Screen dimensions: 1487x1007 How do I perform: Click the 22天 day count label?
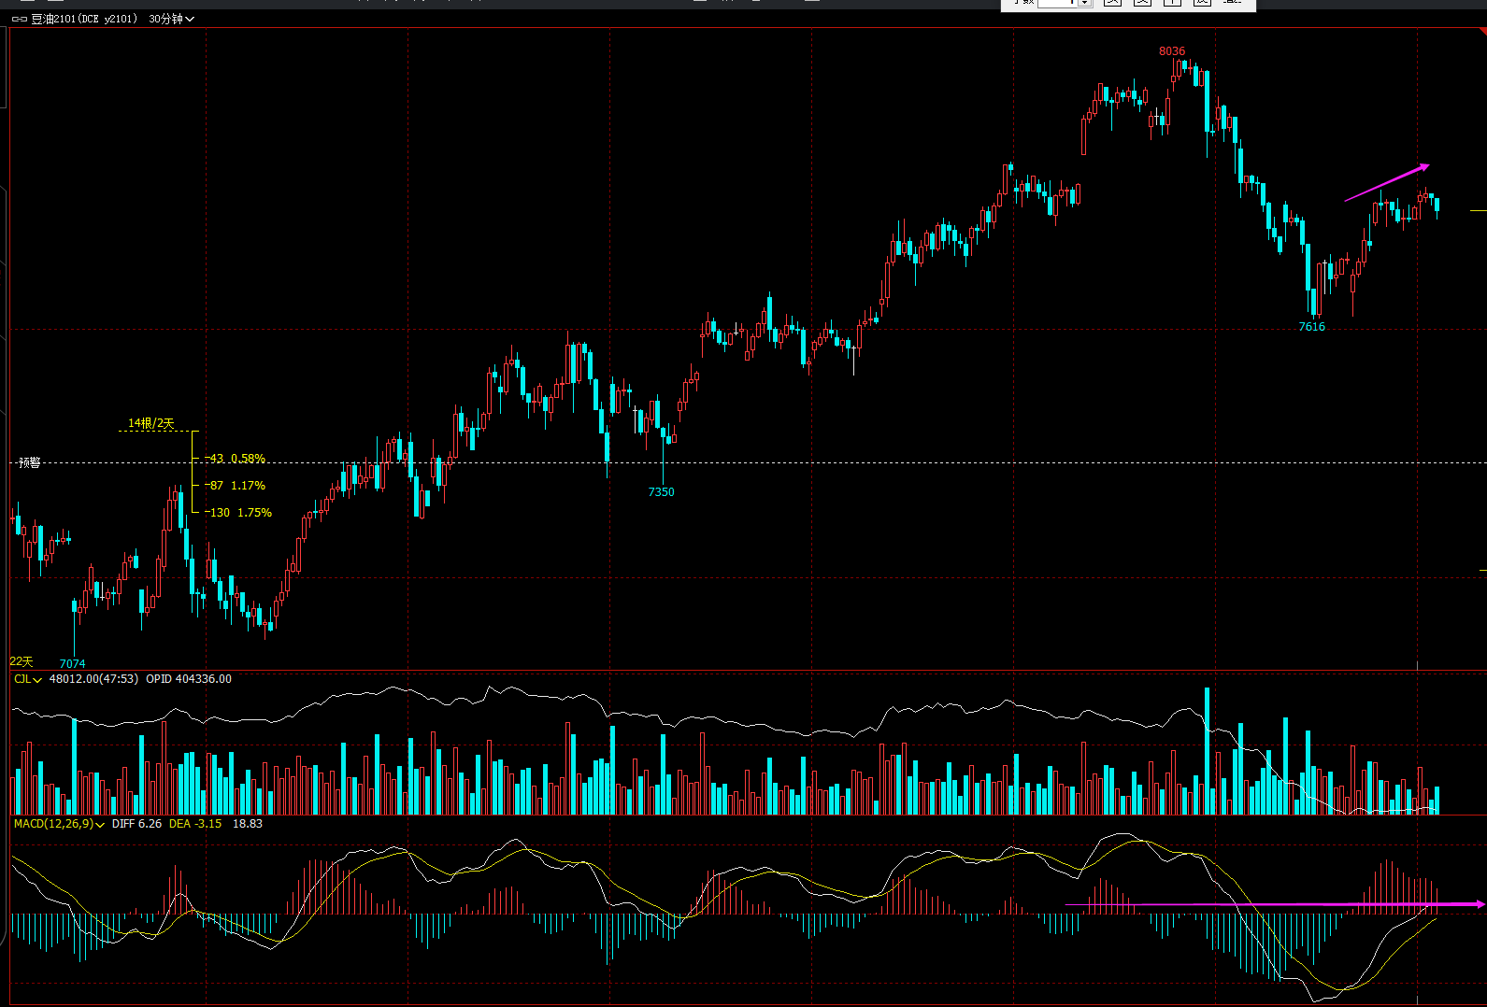point(21,661)
